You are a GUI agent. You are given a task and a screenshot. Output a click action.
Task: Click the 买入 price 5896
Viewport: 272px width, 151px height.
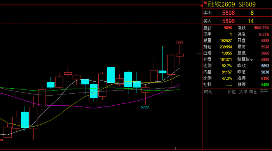tap(228, 21)
